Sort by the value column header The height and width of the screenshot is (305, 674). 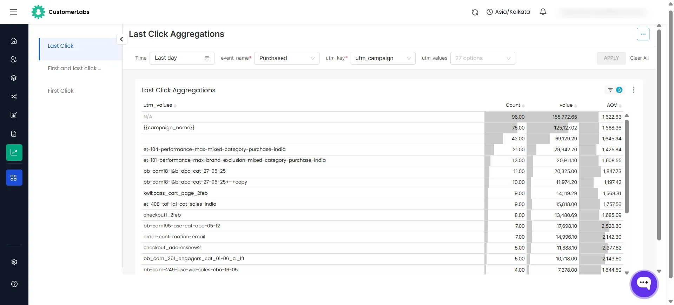tap(568, 105)
